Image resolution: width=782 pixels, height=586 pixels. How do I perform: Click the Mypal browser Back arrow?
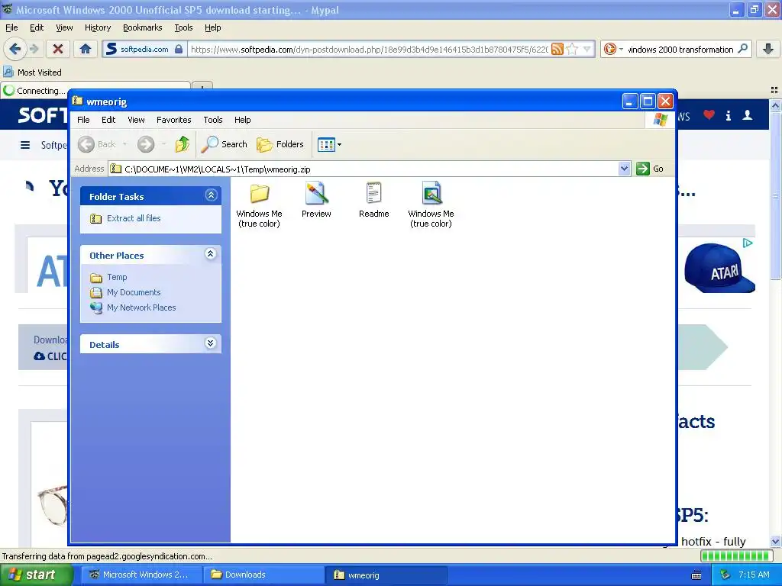15,49
